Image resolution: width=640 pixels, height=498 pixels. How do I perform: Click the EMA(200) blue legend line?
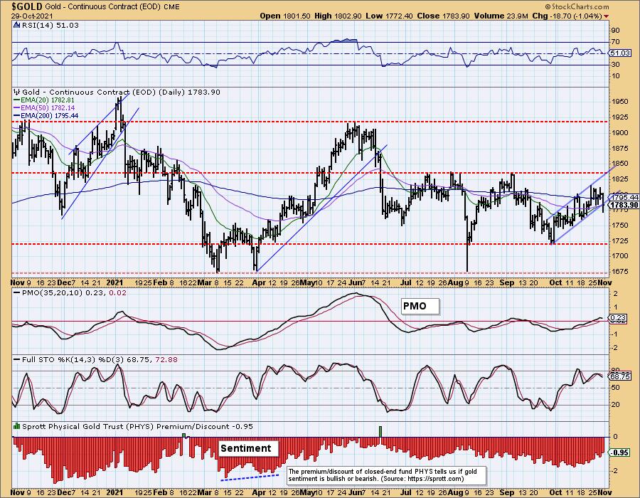(x=16, y=115)
